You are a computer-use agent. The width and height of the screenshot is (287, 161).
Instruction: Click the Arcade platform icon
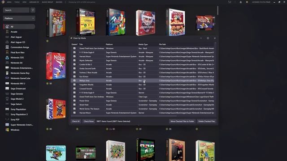[x=7, y=32]
